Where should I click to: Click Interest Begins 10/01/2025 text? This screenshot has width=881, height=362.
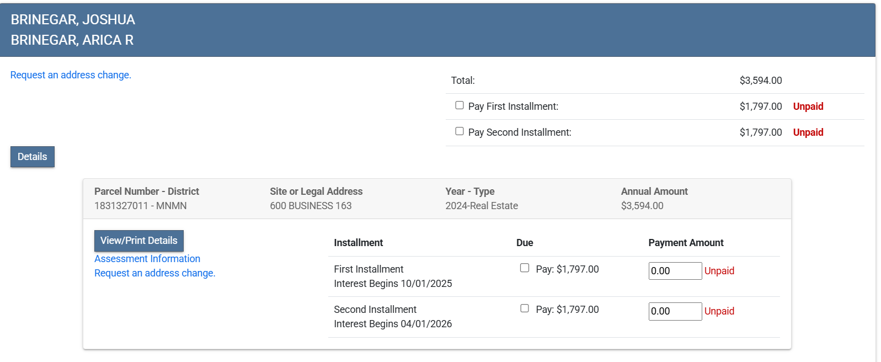point(393,284)
